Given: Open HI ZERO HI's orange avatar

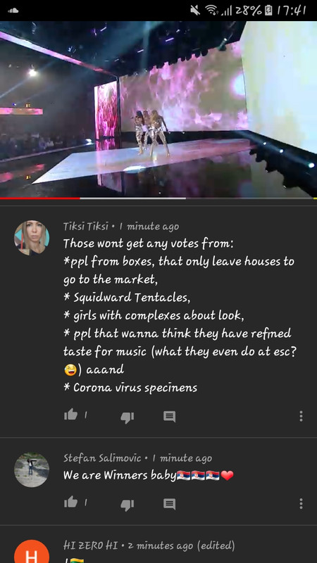Looking at the screenshot, I should pyautogui.click(x=32, y=552).
